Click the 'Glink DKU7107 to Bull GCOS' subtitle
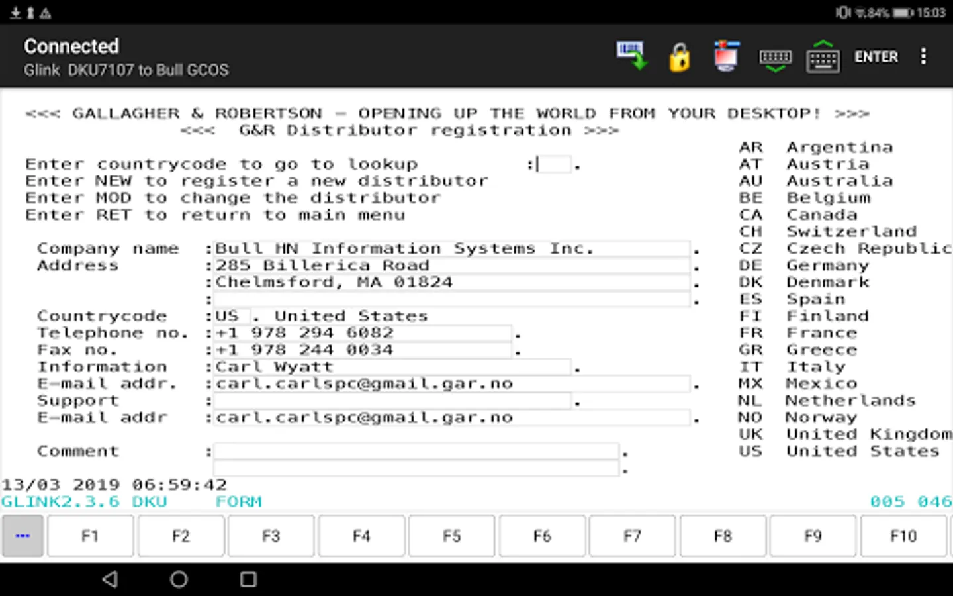This screenshot has width=953, height=596. click(126, 70)
